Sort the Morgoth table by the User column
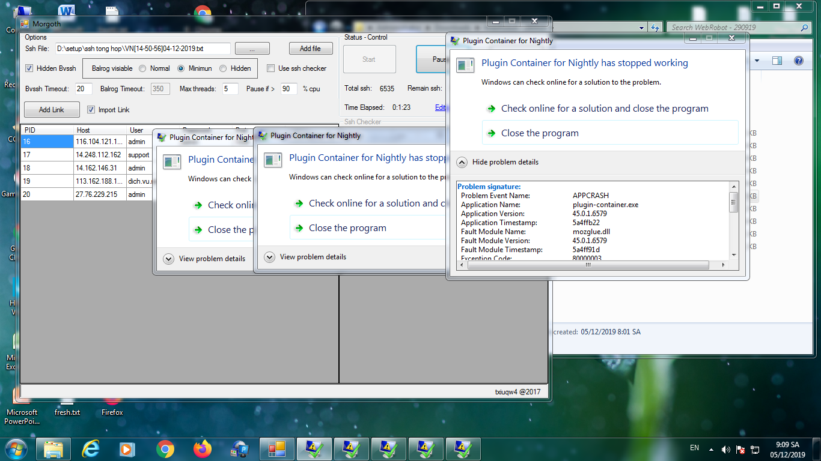The image size is (821, 461). point(139,130)
